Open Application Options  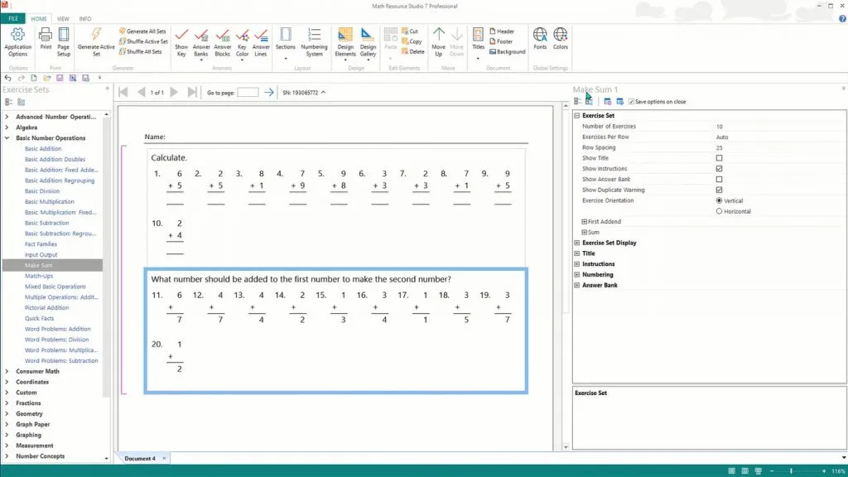coord(17,42)
